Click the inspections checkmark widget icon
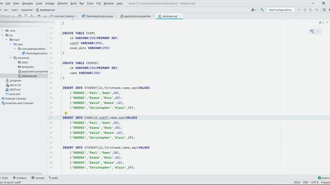The image size is (330, 185). (321, 23)
